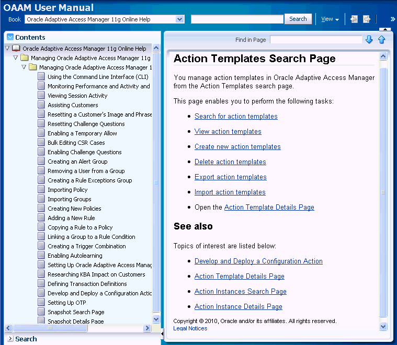Open the Legal Notices link
The width and height of the screenshot is (397, 345).
coord(190,328)
